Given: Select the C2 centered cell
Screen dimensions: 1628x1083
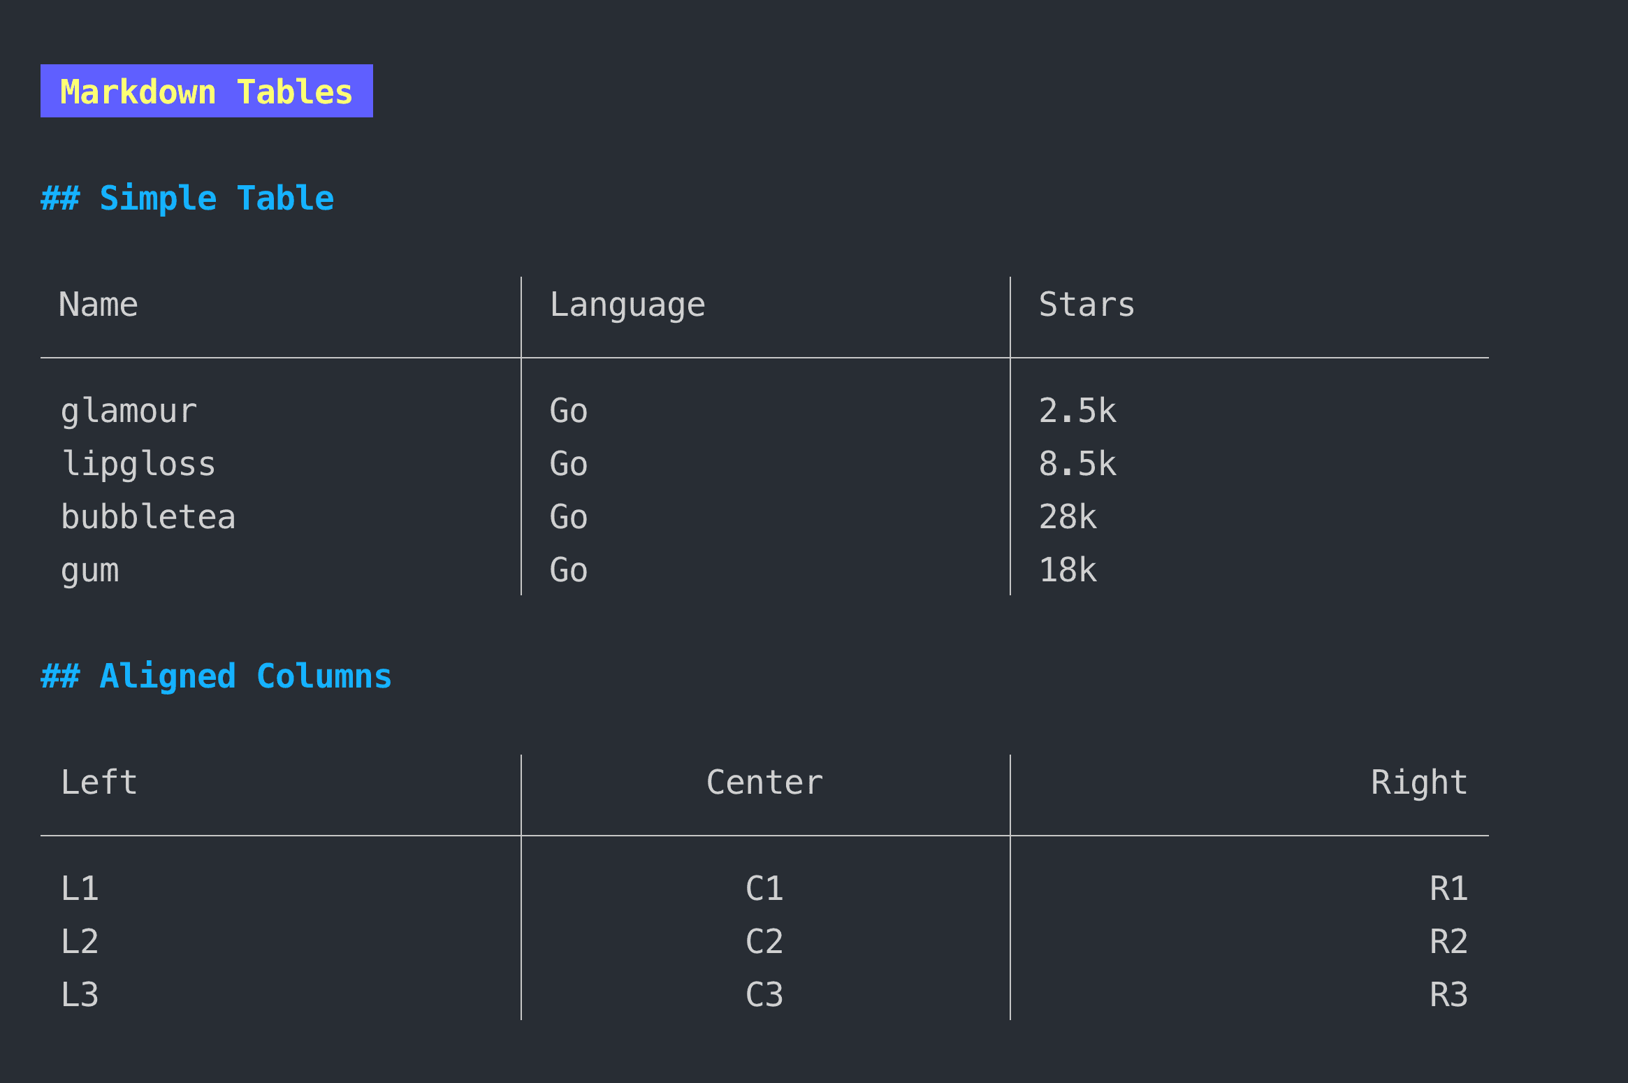Looking at the screenshot, I should coord(764,942).
